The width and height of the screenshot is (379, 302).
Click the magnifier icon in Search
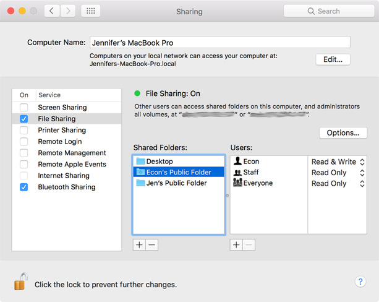(311, 11)
